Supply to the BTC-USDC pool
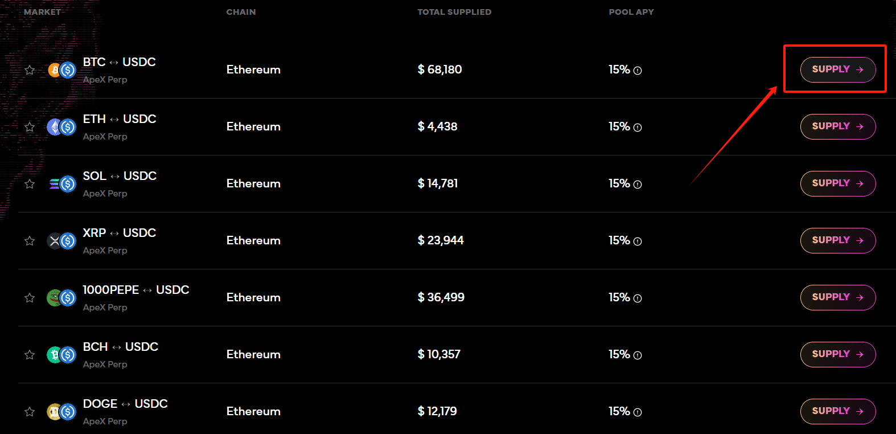This screenshot has width=896, height=434. point(838,69)
